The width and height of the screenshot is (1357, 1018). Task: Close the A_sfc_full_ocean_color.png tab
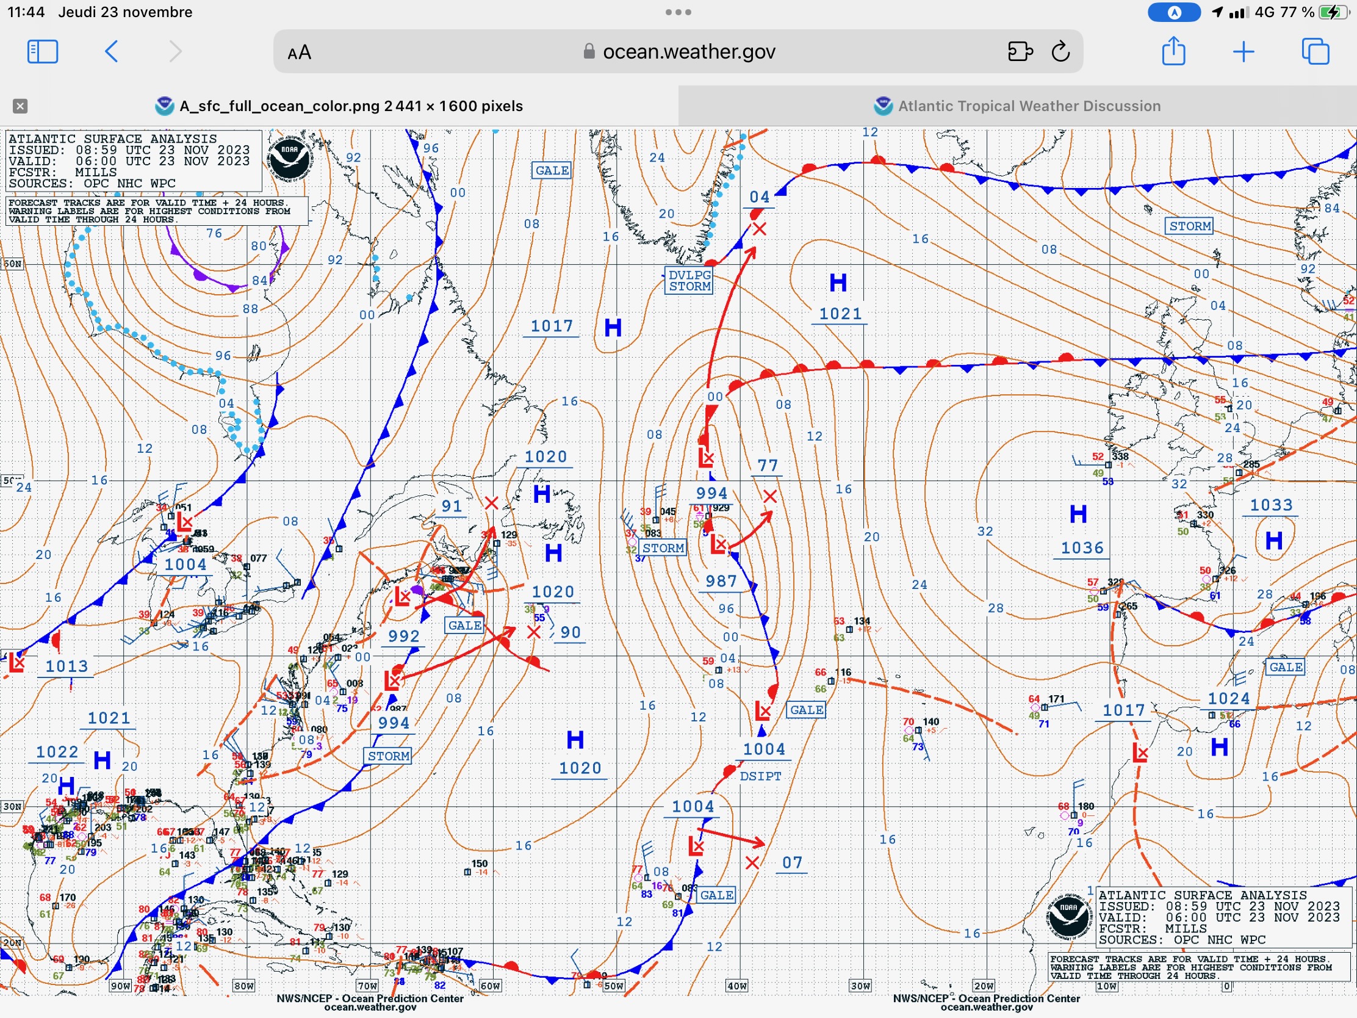click(20, 106)
